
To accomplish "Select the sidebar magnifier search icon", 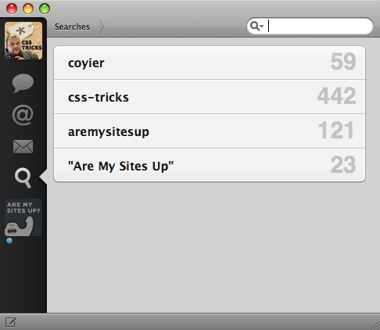I will click(23, 178).
